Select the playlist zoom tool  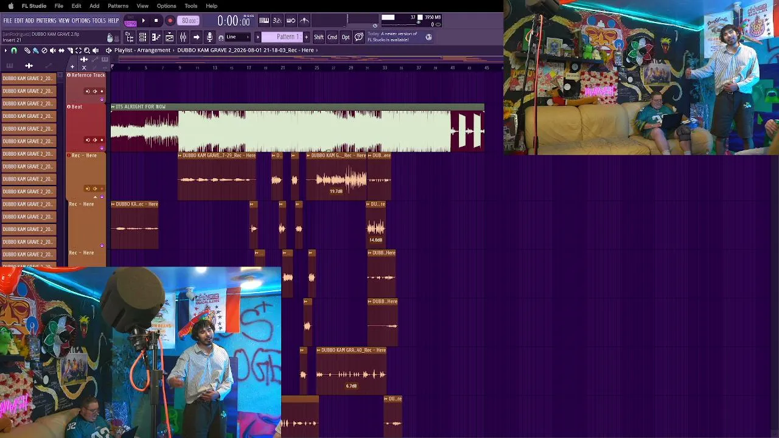click(87, 50)
